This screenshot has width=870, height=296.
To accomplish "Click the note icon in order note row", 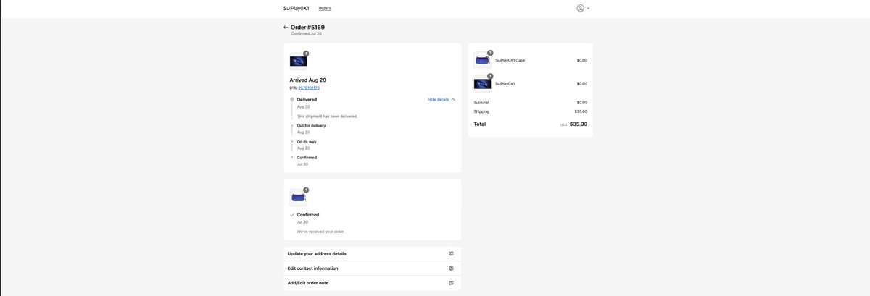I will pyautogui.click(x=451, y=283).
